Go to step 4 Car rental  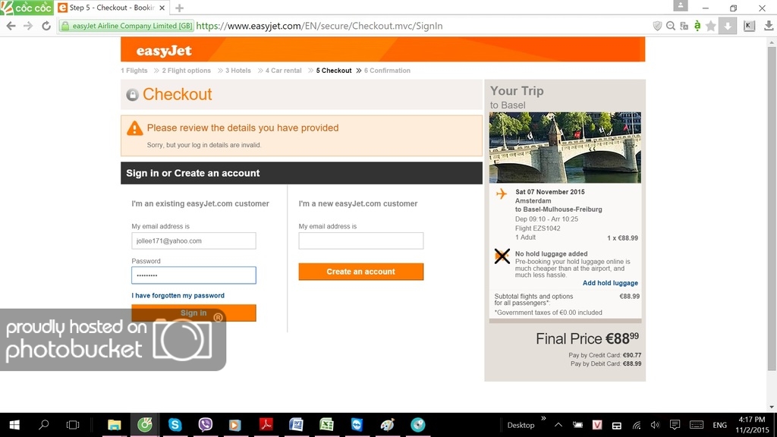point(284,71)
